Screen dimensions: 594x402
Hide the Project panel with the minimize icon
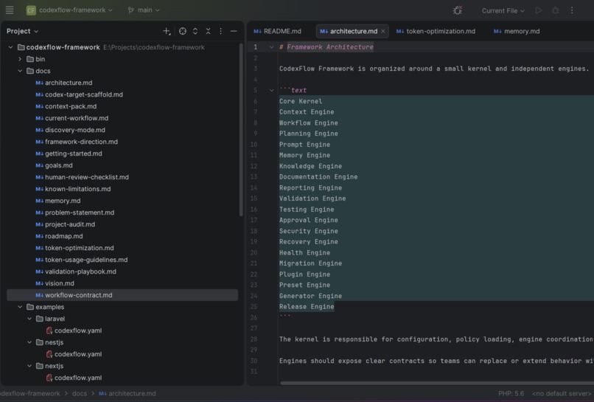point(234,31)
